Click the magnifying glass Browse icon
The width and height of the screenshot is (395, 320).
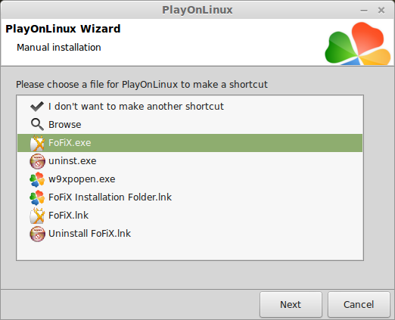tap(37, 125)
